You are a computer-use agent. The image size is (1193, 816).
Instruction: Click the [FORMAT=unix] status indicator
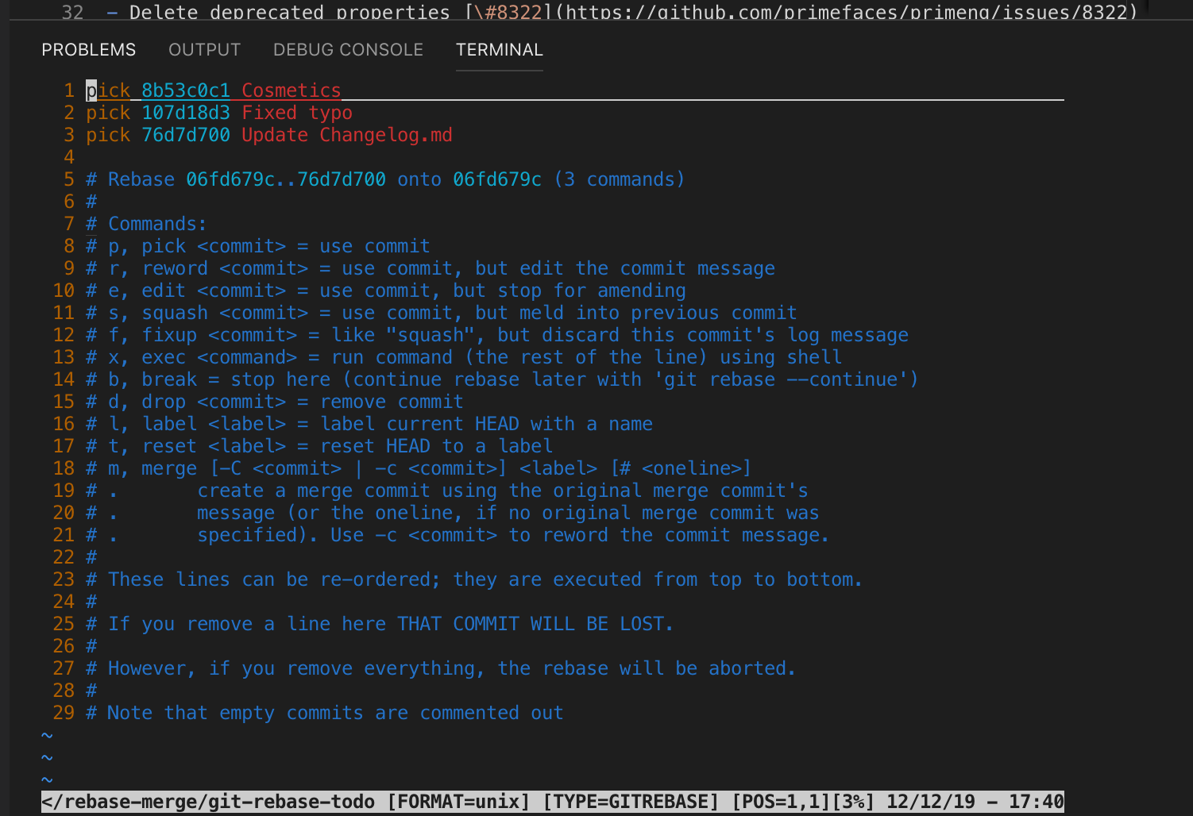(458, 802)
